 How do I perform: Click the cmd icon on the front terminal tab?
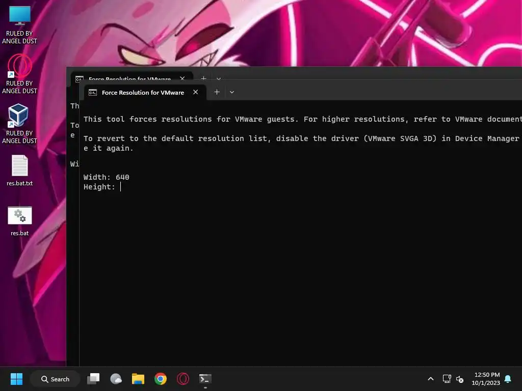(93, 93)
